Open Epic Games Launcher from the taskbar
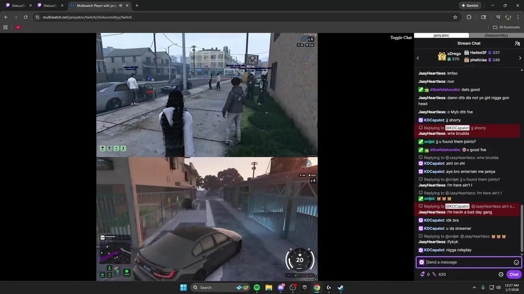Screen dimensions: 524x294 pyautogui.click(x=305, y=287)
